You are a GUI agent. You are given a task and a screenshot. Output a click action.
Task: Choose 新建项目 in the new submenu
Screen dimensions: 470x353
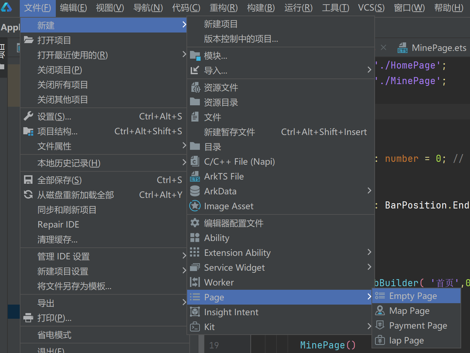pyautogui.click(x=281, y=24)
